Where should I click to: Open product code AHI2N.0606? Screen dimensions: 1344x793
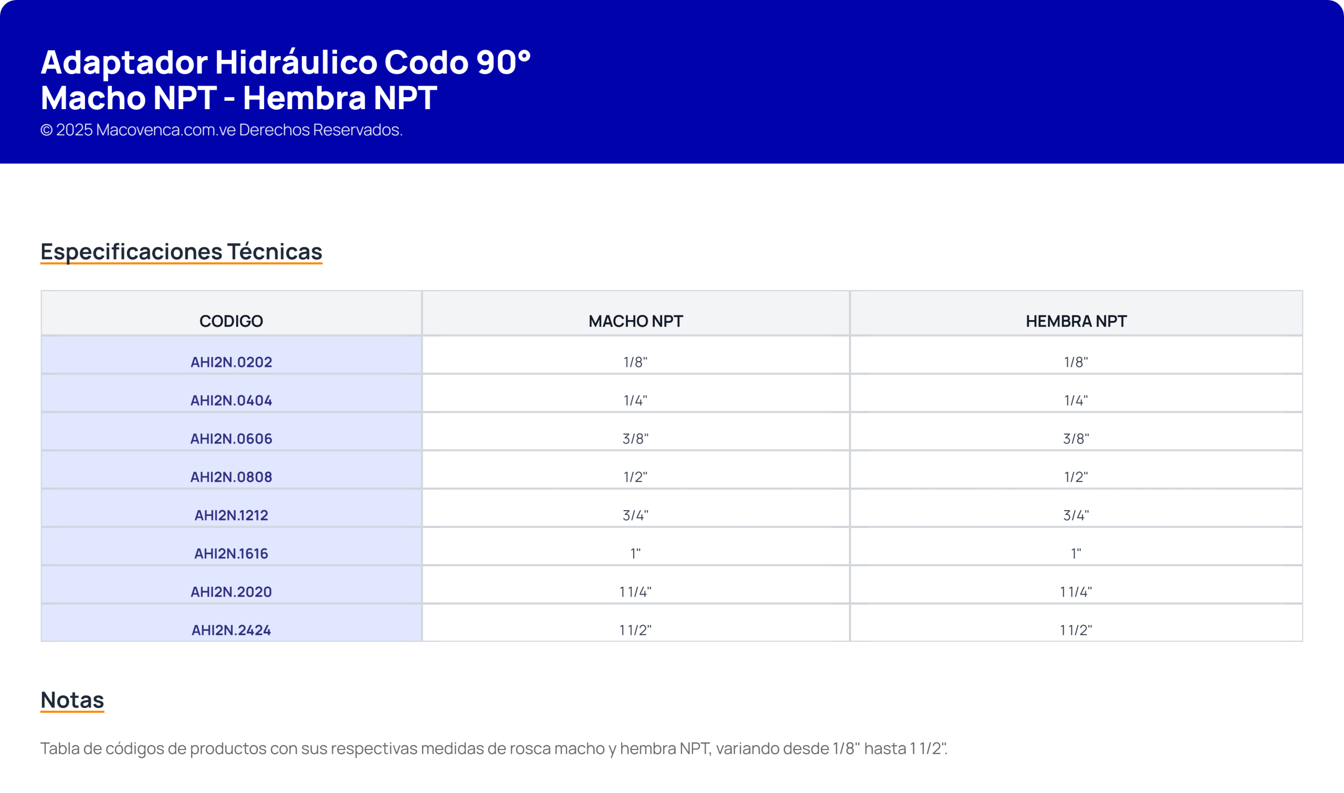pos(231,439)
